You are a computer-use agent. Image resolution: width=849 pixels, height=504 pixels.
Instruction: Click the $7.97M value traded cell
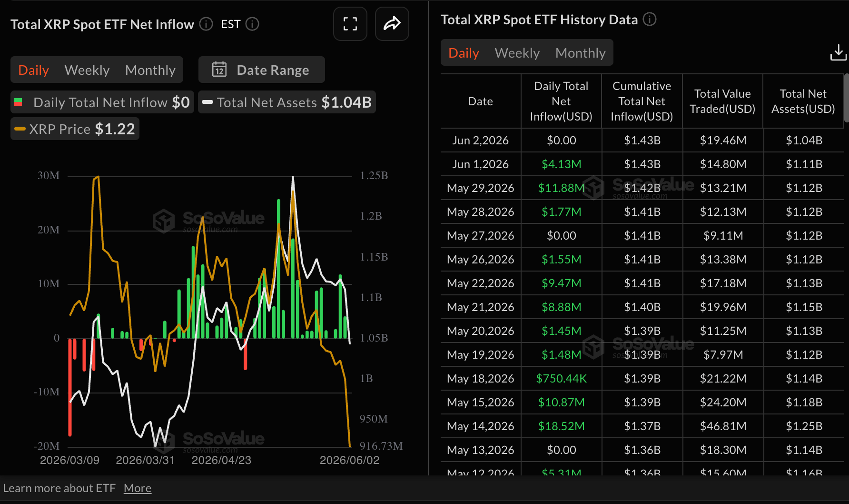[723, 354]
